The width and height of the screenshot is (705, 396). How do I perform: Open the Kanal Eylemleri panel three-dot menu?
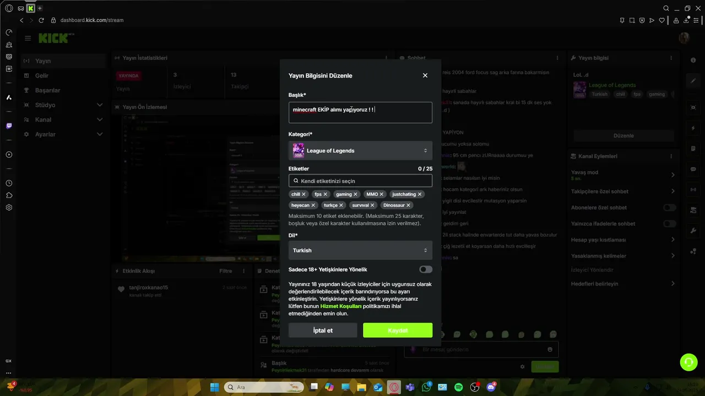pyautogui.click(x=671, y=156)
